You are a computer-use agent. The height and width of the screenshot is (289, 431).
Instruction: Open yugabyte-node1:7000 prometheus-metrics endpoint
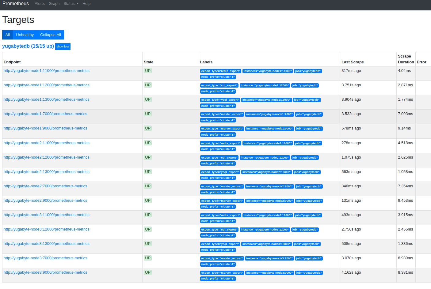[x=45, y=114]
